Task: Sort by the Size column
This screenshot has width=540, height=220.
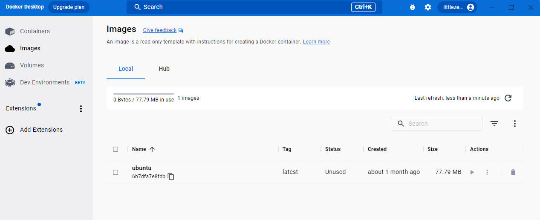Action: 433,149
